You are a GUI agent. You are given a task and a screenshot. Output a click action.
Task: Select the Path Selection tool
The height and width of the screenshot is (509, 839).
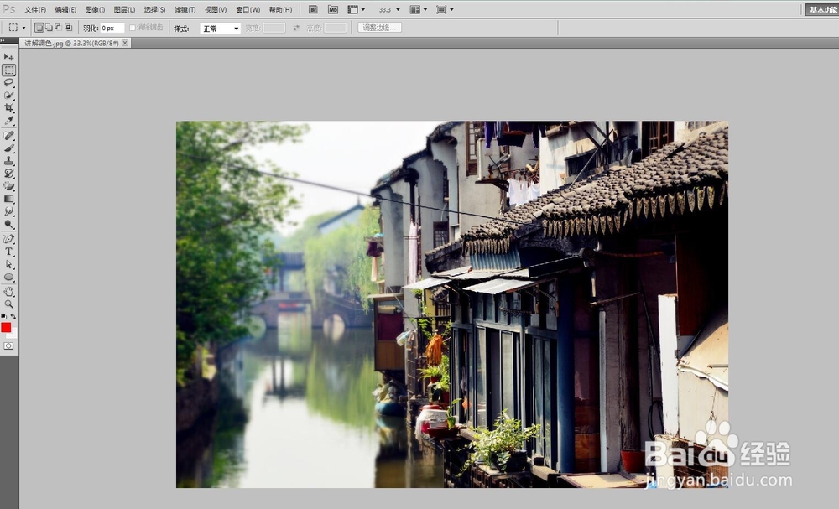point(8,264)
